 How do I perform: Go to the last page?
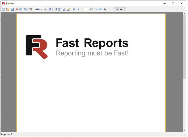point(101,9)
